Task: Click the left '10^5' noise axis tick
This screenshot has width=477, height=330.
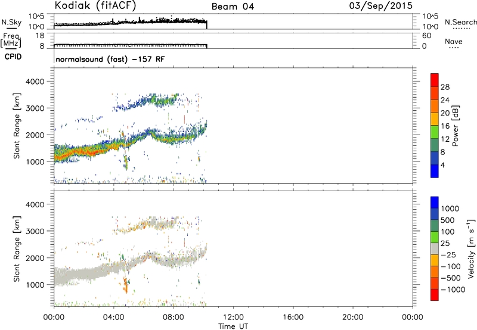Action: click(x=36, y=17)
